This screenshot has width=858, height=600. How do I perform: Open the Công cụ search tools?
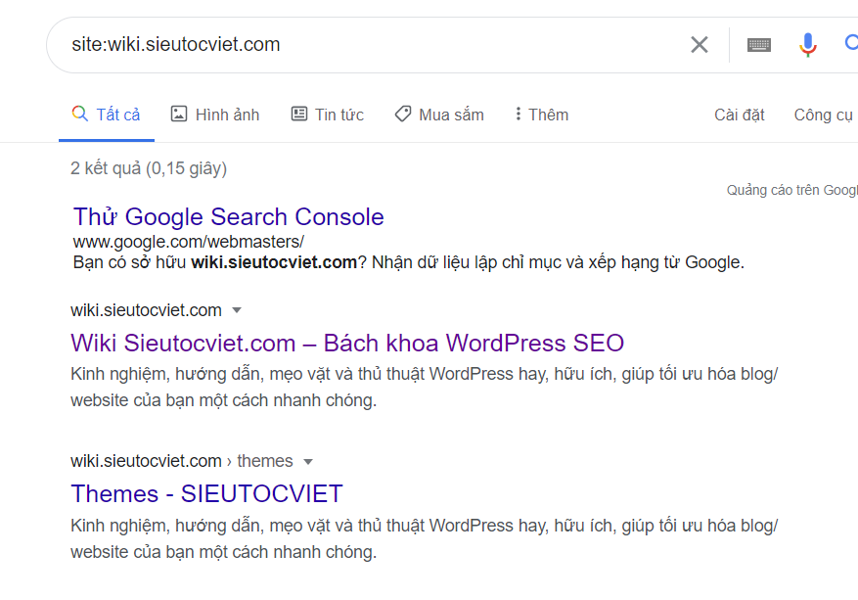[x=823, y=115]
